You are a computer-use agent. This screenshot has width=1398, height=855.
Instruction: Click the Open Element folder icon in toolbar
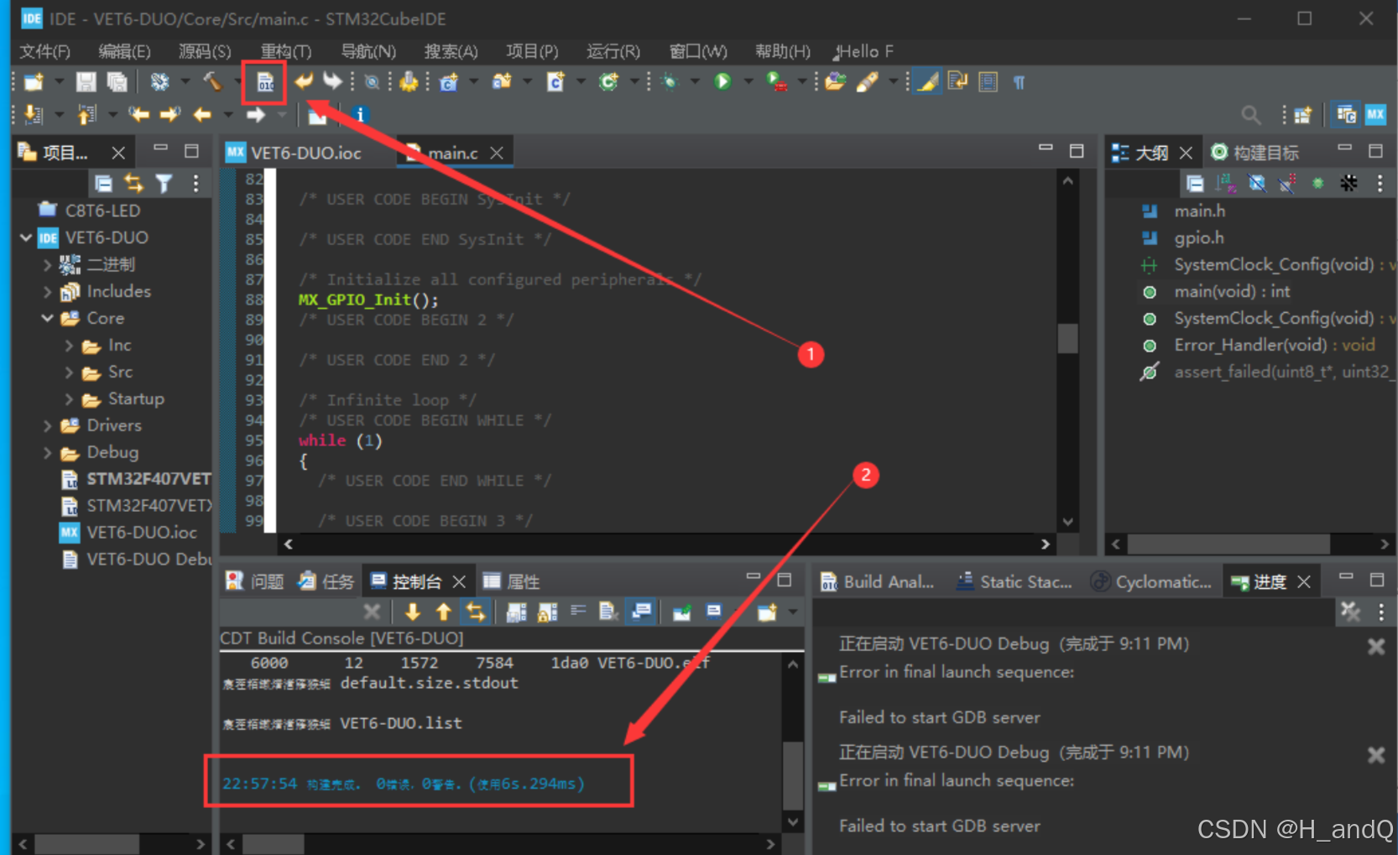pos(835,81)
